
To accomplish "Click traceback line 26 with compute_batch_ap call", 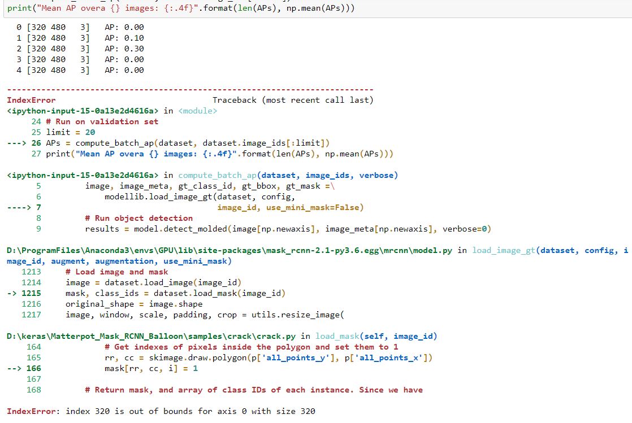I will point(168,143).
